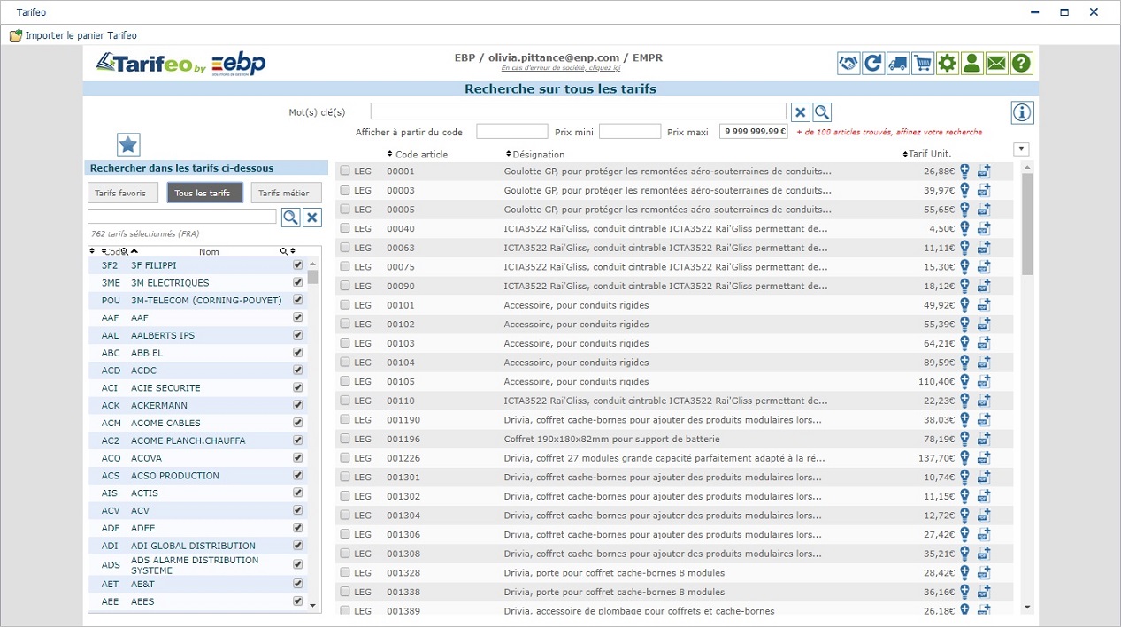This screenshot has width=1121, height=627.
Task: Open the delivery truck icon
Action: [x=898, y=63]
